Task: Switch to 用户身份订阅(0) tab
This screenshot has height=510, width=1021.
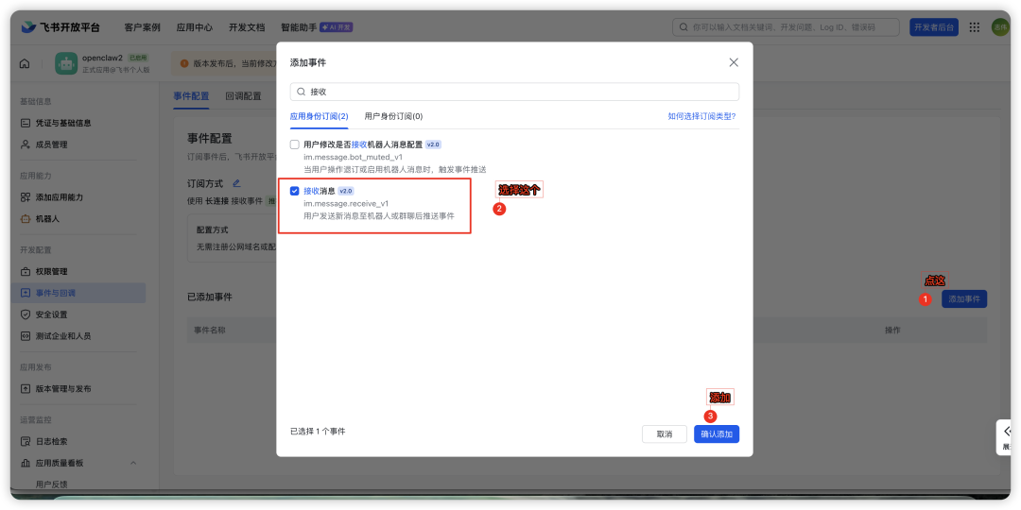Action: (x=393, y=116)
